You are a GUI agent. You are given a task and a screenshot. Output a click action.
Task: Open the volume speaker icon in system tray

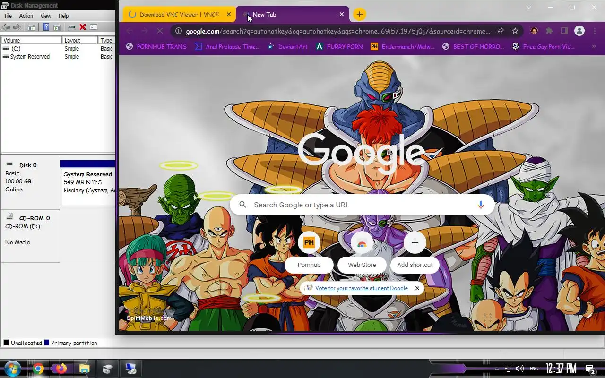(x=520, y=369)
